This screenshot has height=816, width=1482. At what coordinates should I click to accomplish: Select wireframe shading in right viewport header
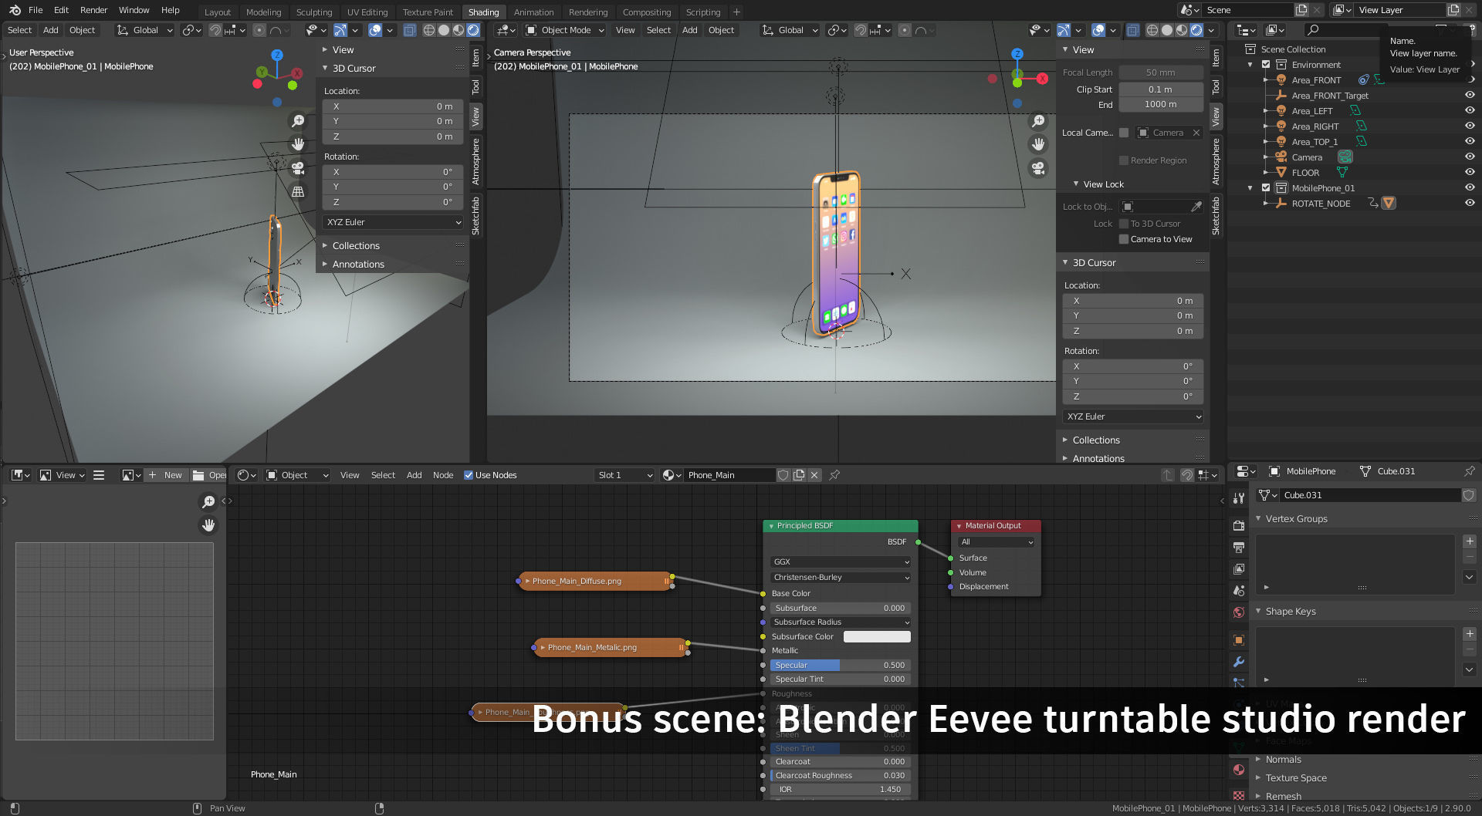coord(1152,30)
